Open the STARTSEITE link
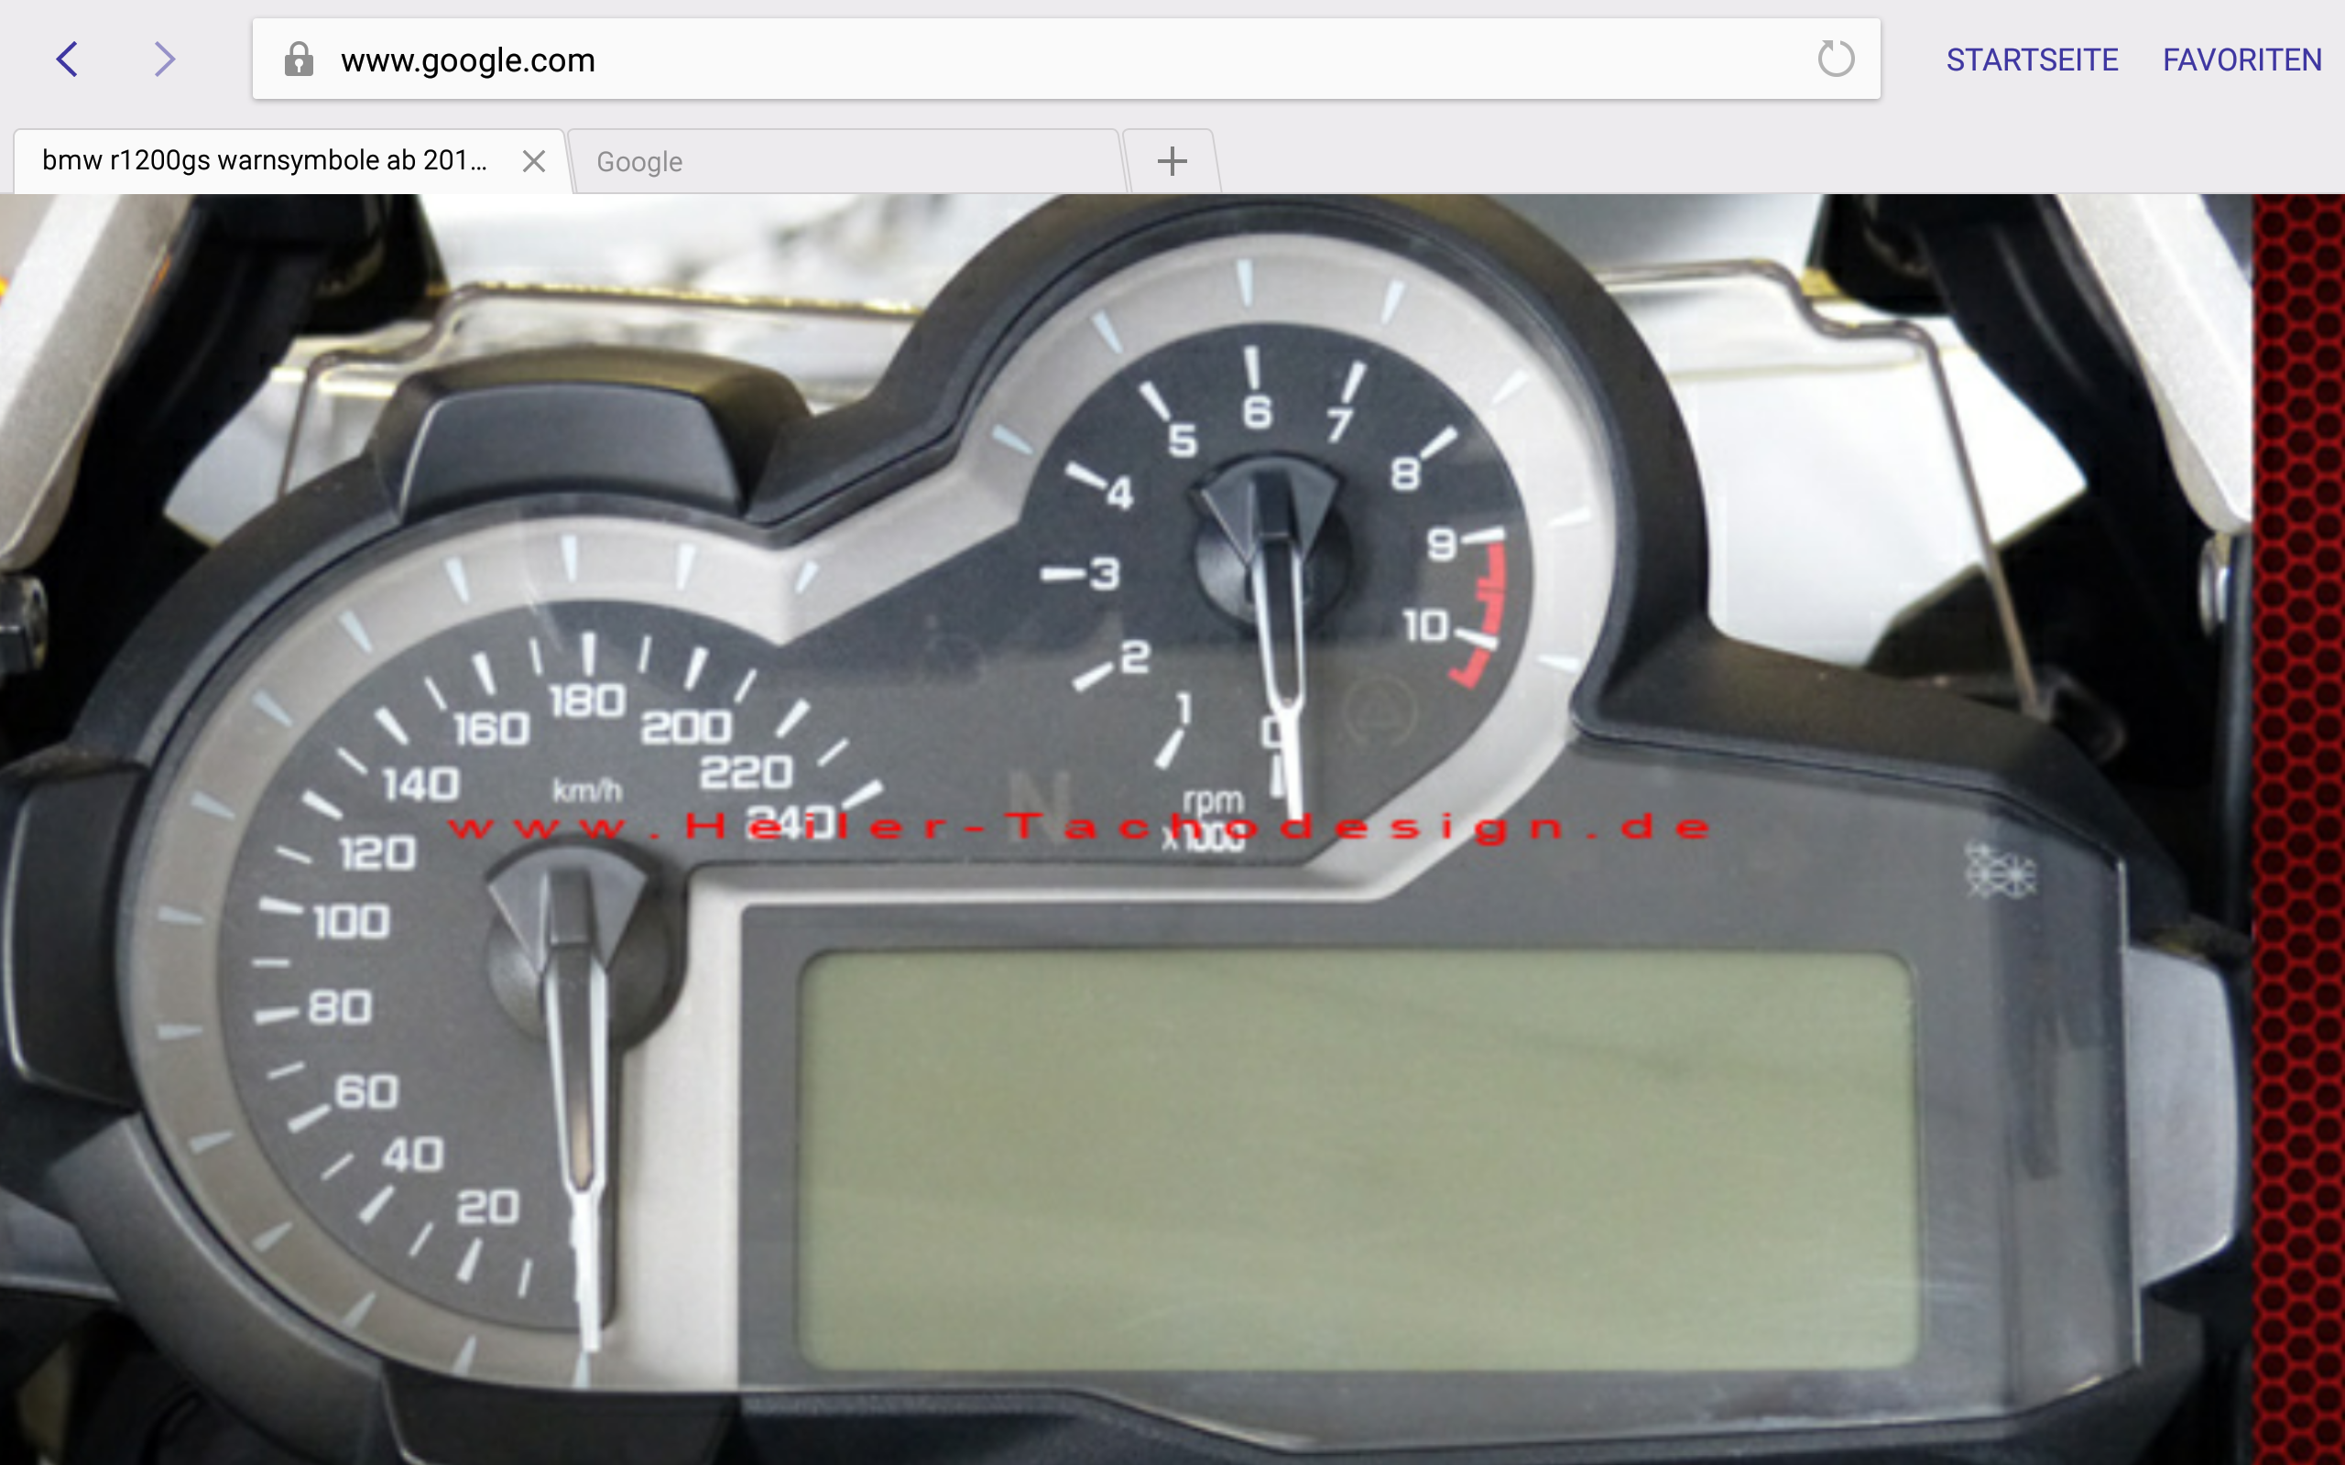2345x1465 pixels. pyautogui.click(x=2032, y=60)
